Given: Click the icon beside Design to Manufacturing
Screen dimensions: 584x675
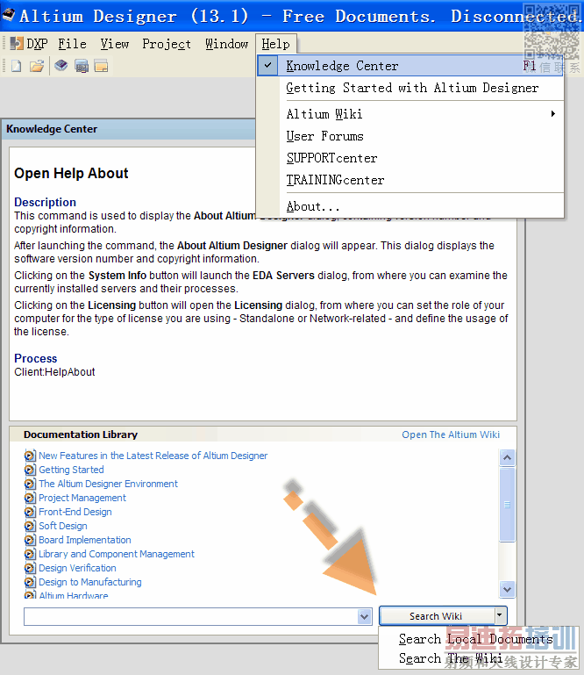Looking at the screenshot, I should tap(30, 582).
